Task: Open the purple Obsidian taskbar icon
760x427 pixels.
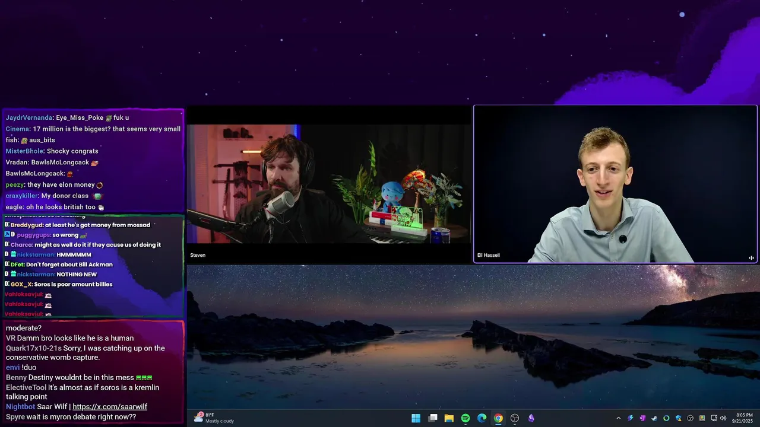Action: 531,418
